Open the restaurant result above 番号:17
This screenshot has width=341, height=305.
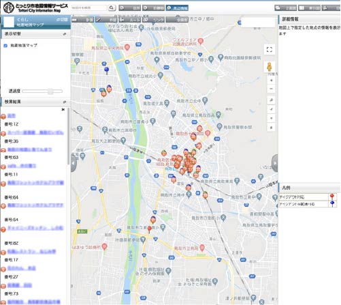(x=31, y=251)
